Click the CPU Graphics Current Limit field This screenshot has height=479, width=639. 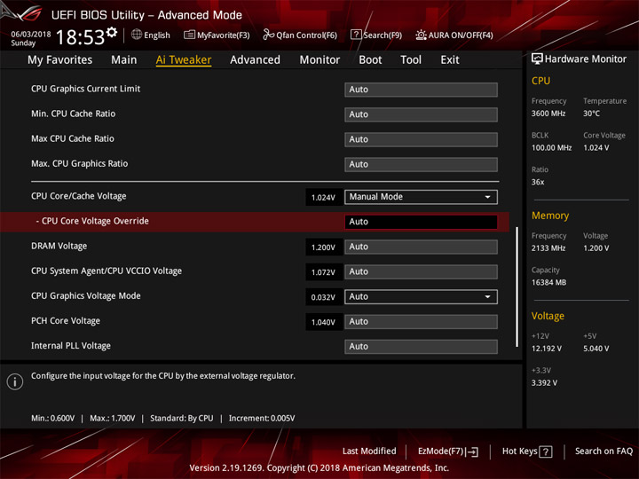pyautogui.click(x=421, y=90)
